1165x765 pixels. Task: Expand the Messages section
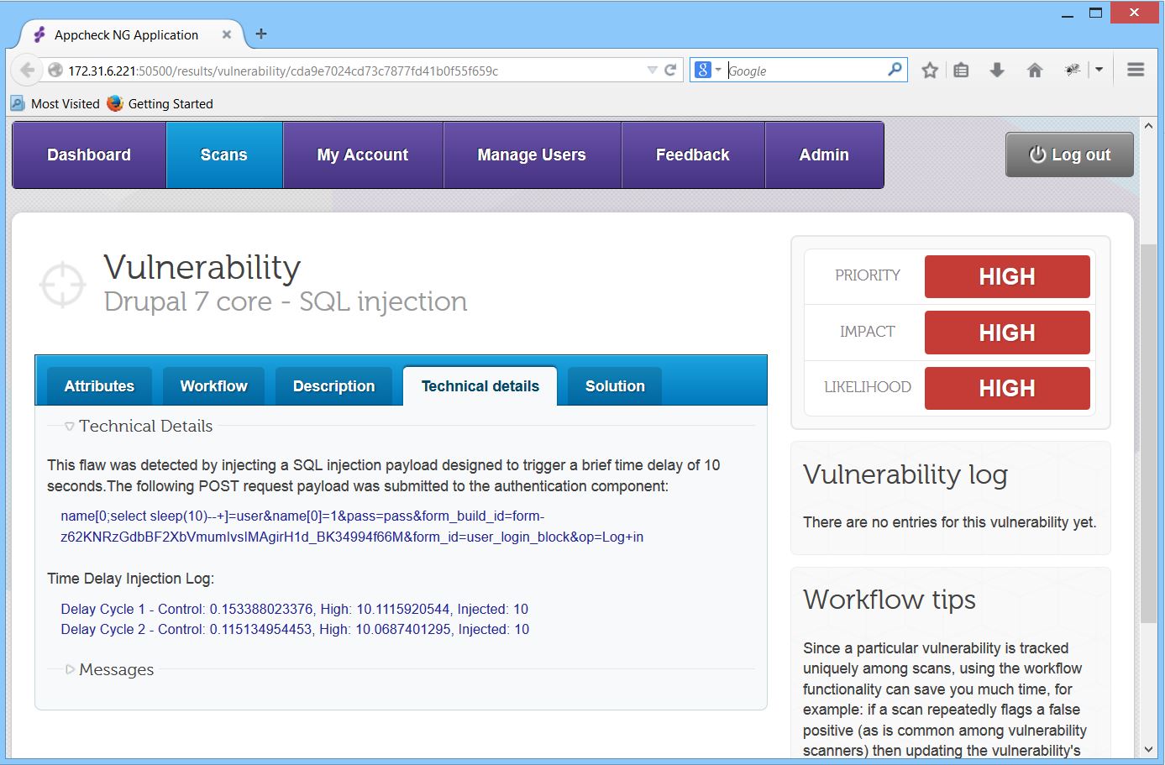coord(70,670)
